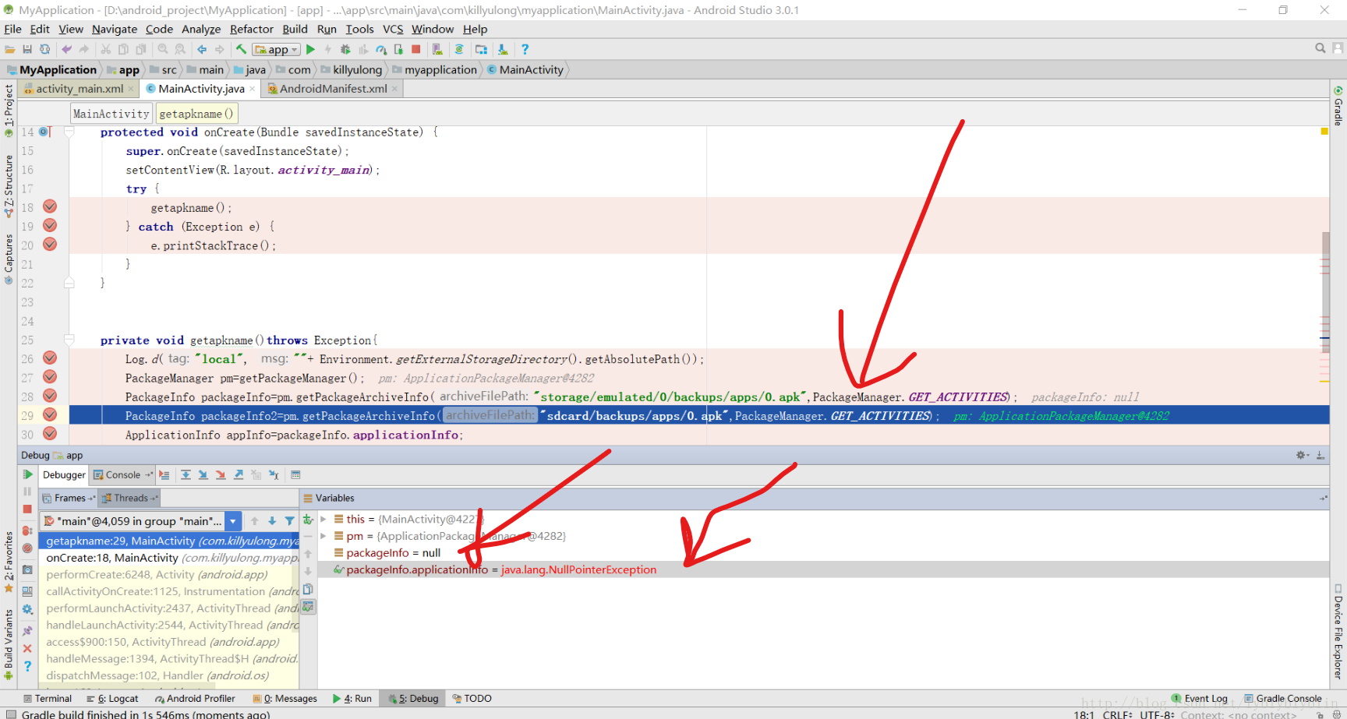Image resolution: width=1347 pixels, height=719 pixels.
Task: Switch to the Console tab
Action: [x=122, y=474]
